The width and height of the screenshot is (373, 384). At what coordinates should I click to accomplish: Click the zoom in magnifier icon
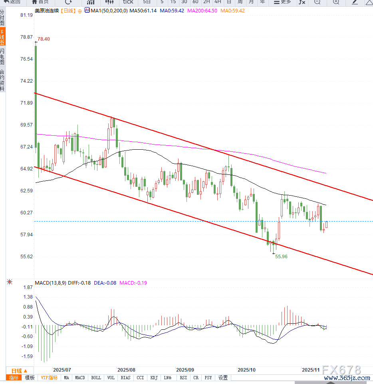336,2
